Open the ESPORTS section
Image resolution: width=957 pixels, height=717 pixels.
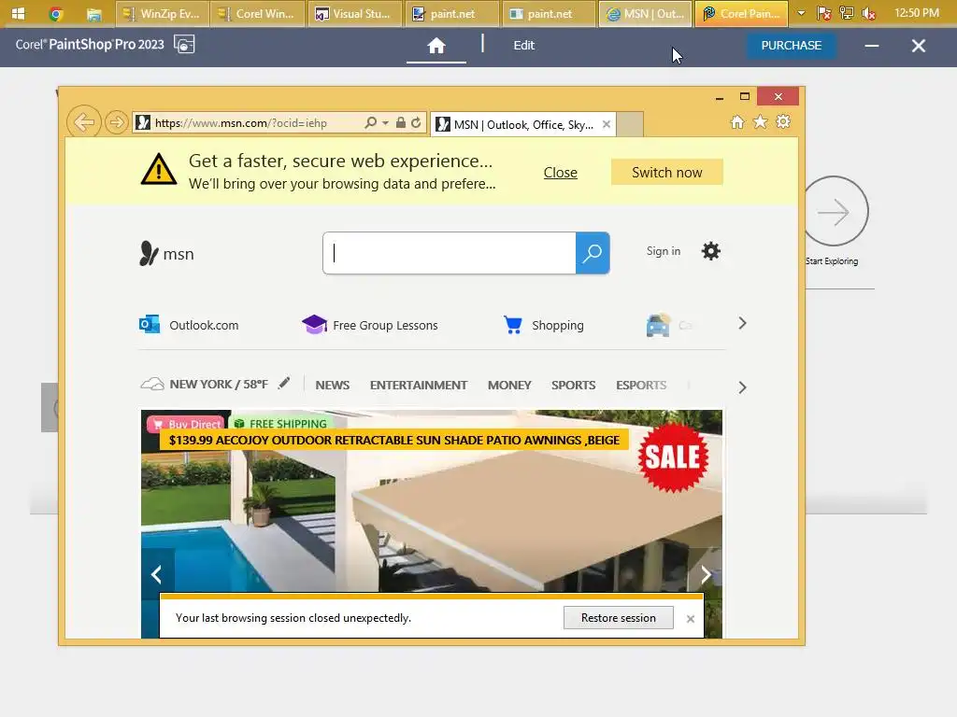(641, 386)
